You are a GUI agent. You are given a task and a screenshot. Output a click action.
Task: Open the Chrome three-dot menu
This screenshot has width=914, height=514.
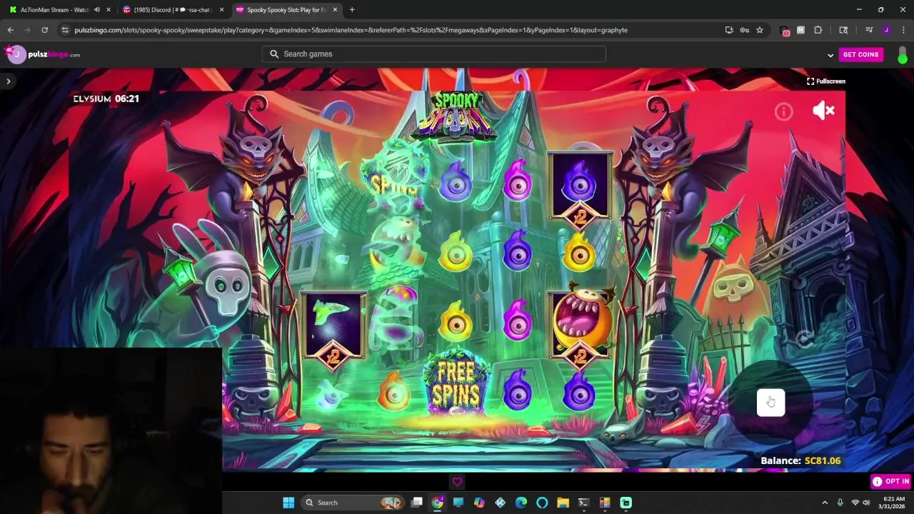pyautogui.click(x=903, y=30)
